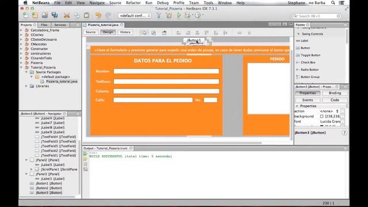
Task: Collapse the Tutorial_Pizzeria project node
Action: click(21, 68)
